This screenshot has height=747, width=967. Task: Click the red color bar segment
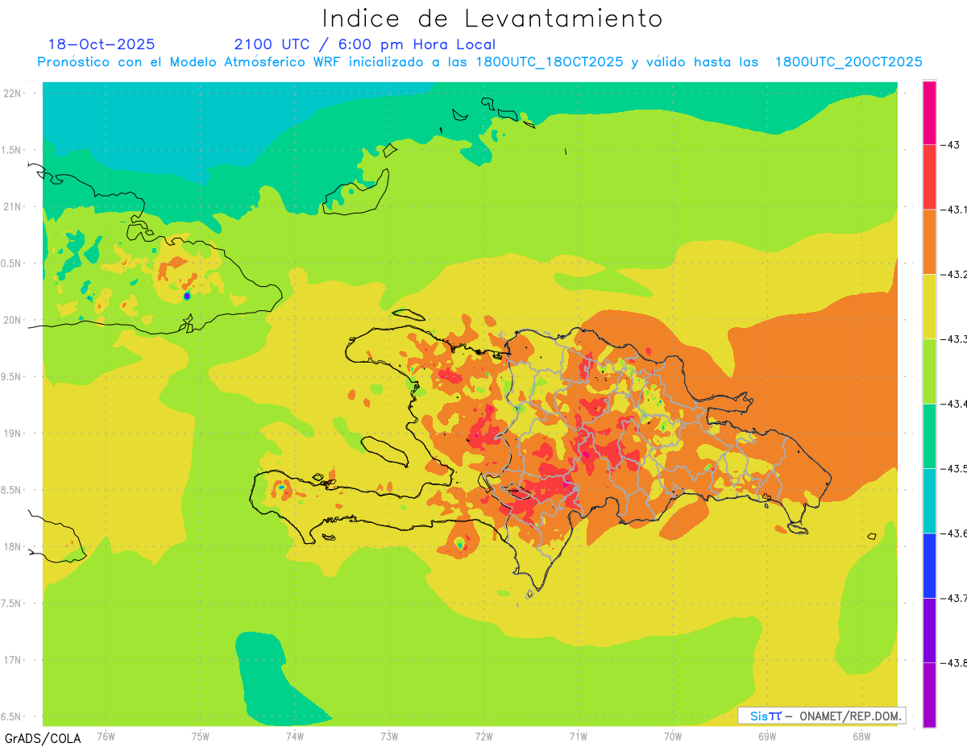click(929, 177)
